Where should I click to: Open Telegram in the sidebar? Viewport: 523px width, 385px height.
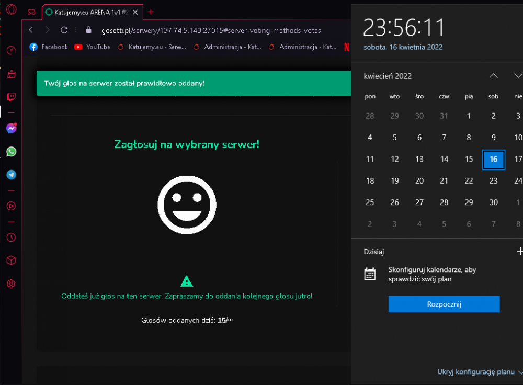[11, 175]
